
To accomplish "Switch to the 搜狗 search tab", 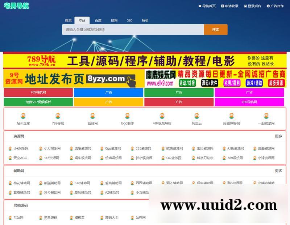I will [x=113, y=21].
